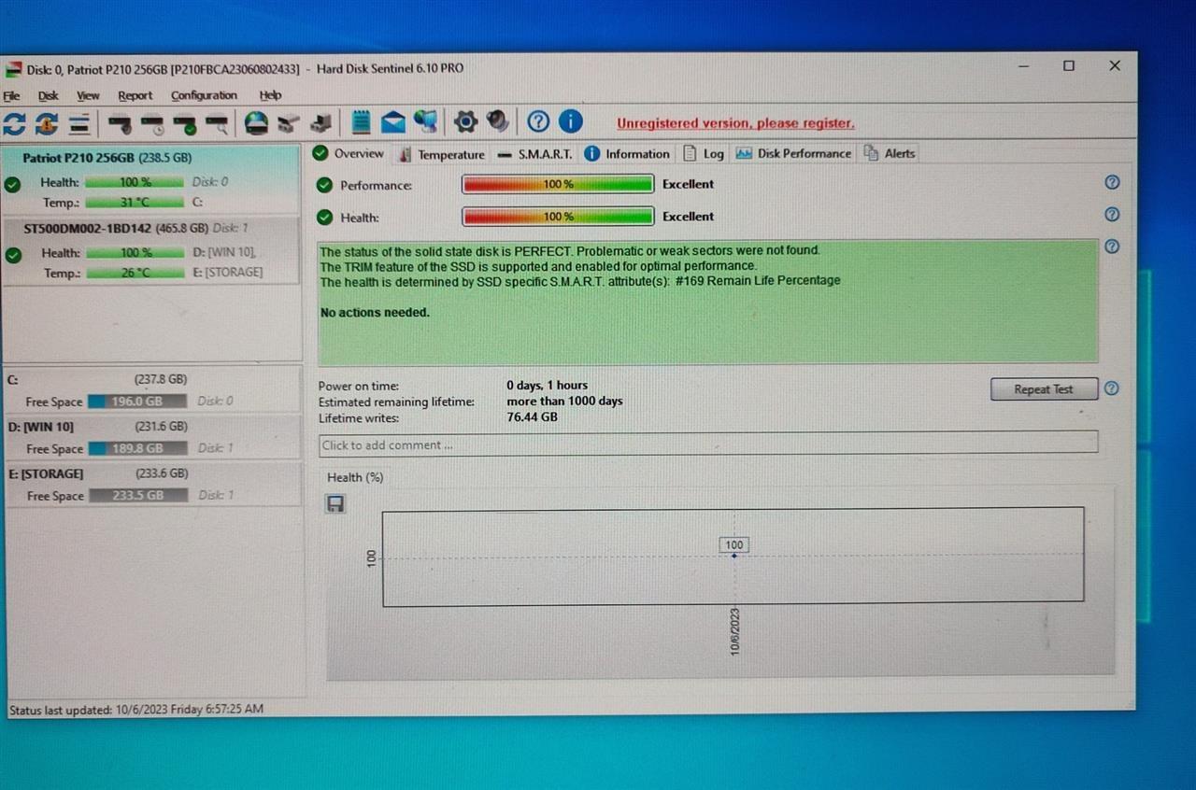The height and width of the screenshot is (790, 1196).
Task: Click green check icon beside ST500DM002 disk
Action: (12, 254)
